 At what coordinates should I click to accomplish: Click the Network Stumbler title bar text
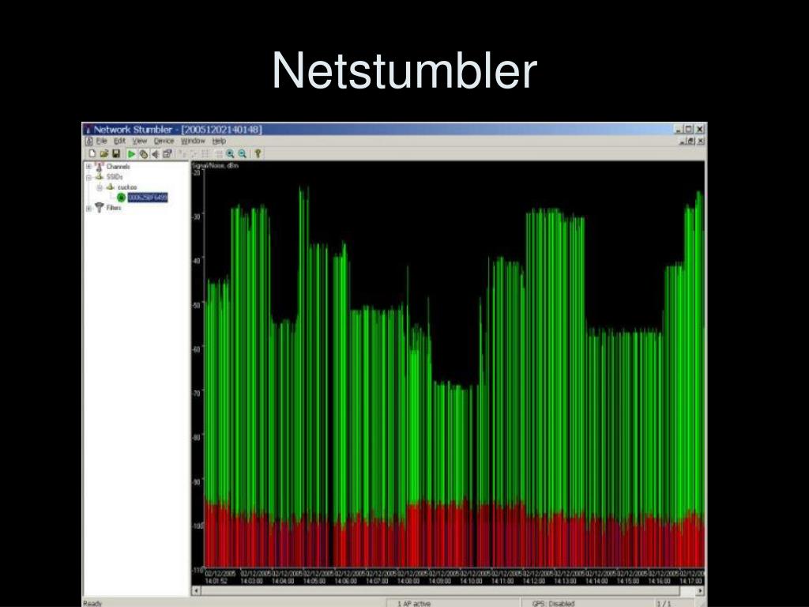coord(178,129)
